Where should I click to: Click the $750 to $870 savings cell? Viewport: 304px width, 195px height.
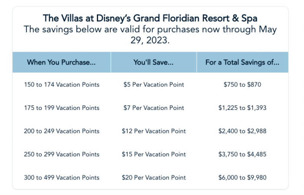pyautogui.click(x=242, y=85)
